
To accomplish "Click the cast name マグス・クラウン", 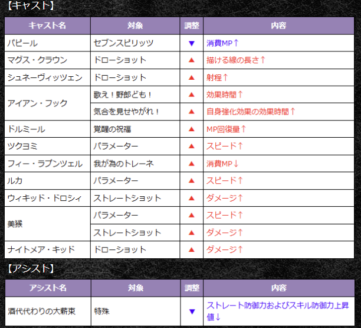I will coord(37,60).
